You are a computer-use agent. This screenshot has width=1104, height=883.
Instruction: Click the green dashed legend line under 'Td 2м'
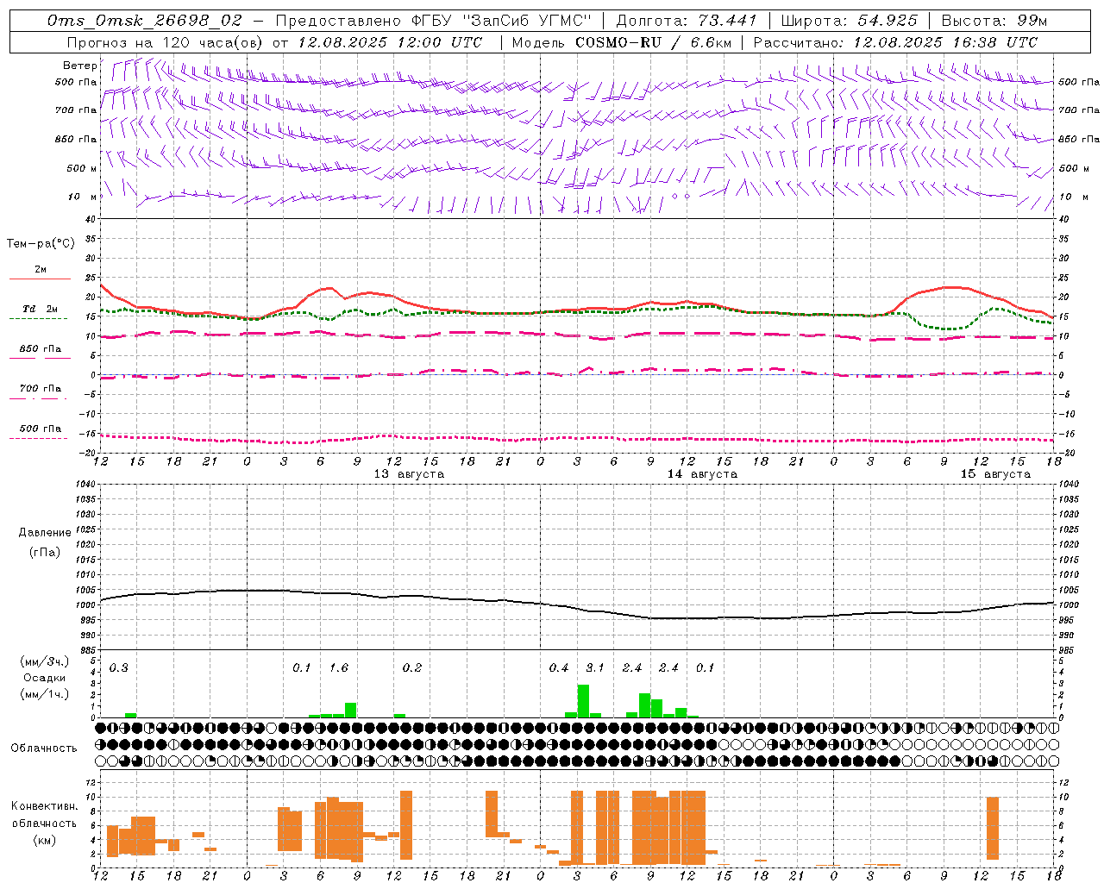tap(38, 318)
